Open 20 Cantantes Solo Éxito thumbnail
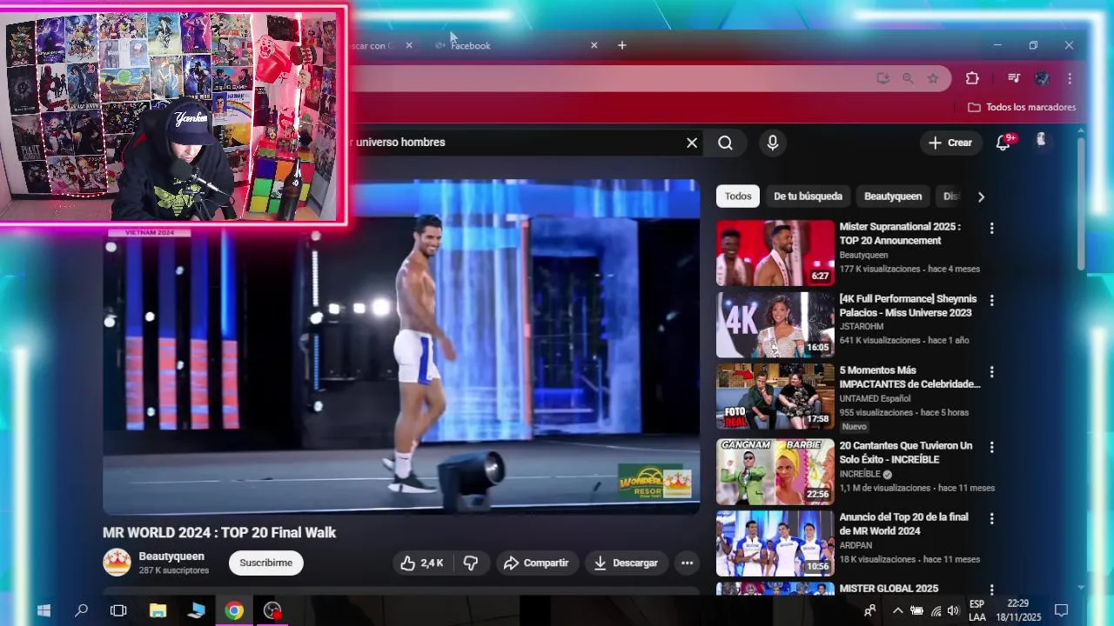 click(775, 471)
